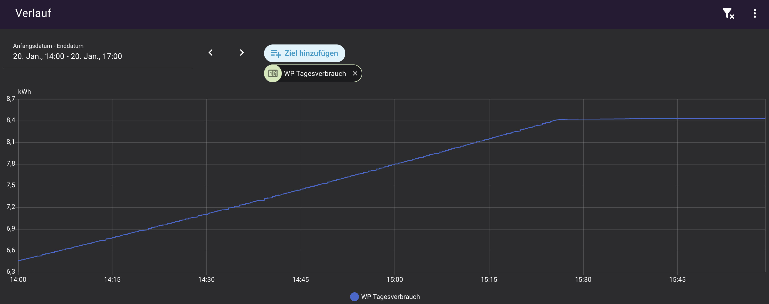Clear all filters with funnel icon
The image size is (769, 304).
728,13
